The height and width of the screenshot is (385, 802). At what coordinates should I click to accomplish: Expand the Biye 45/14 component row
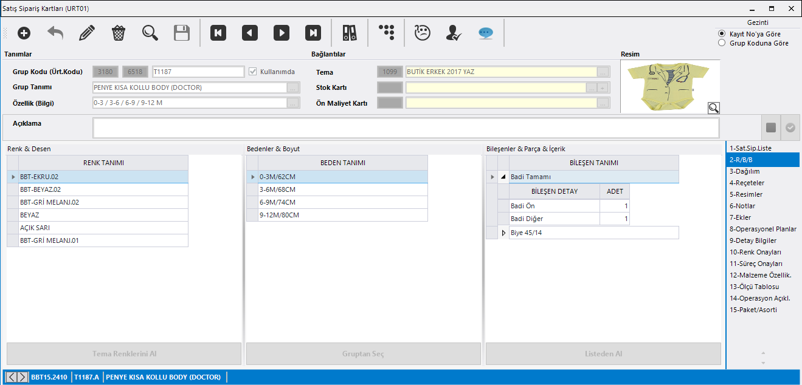point(503,233)
